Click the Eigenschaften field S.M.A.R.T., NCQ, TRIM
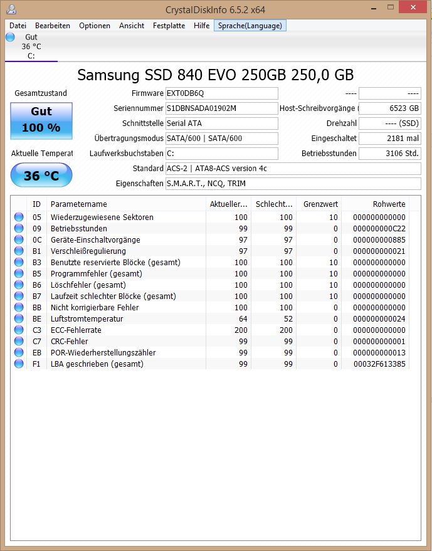This screenshot has width=432, height=551. click(x=293, y=184)
